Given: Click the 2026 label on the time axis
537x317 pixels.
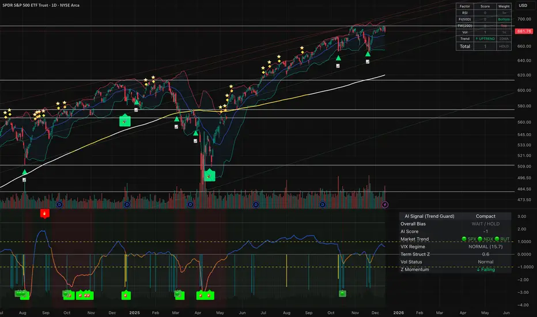Looking at the screenshot, I should (x=398, y=313).
